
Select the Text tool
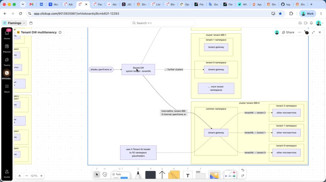coord(188,175)
